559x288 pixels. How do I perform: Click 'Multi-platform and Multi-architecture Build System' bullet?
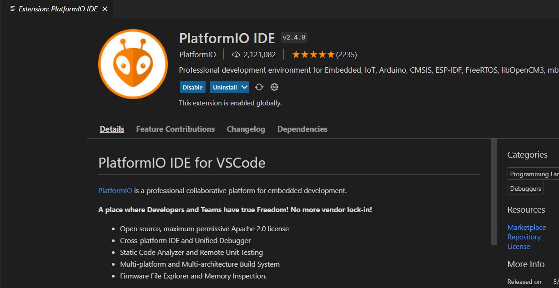tap(200, 264)
